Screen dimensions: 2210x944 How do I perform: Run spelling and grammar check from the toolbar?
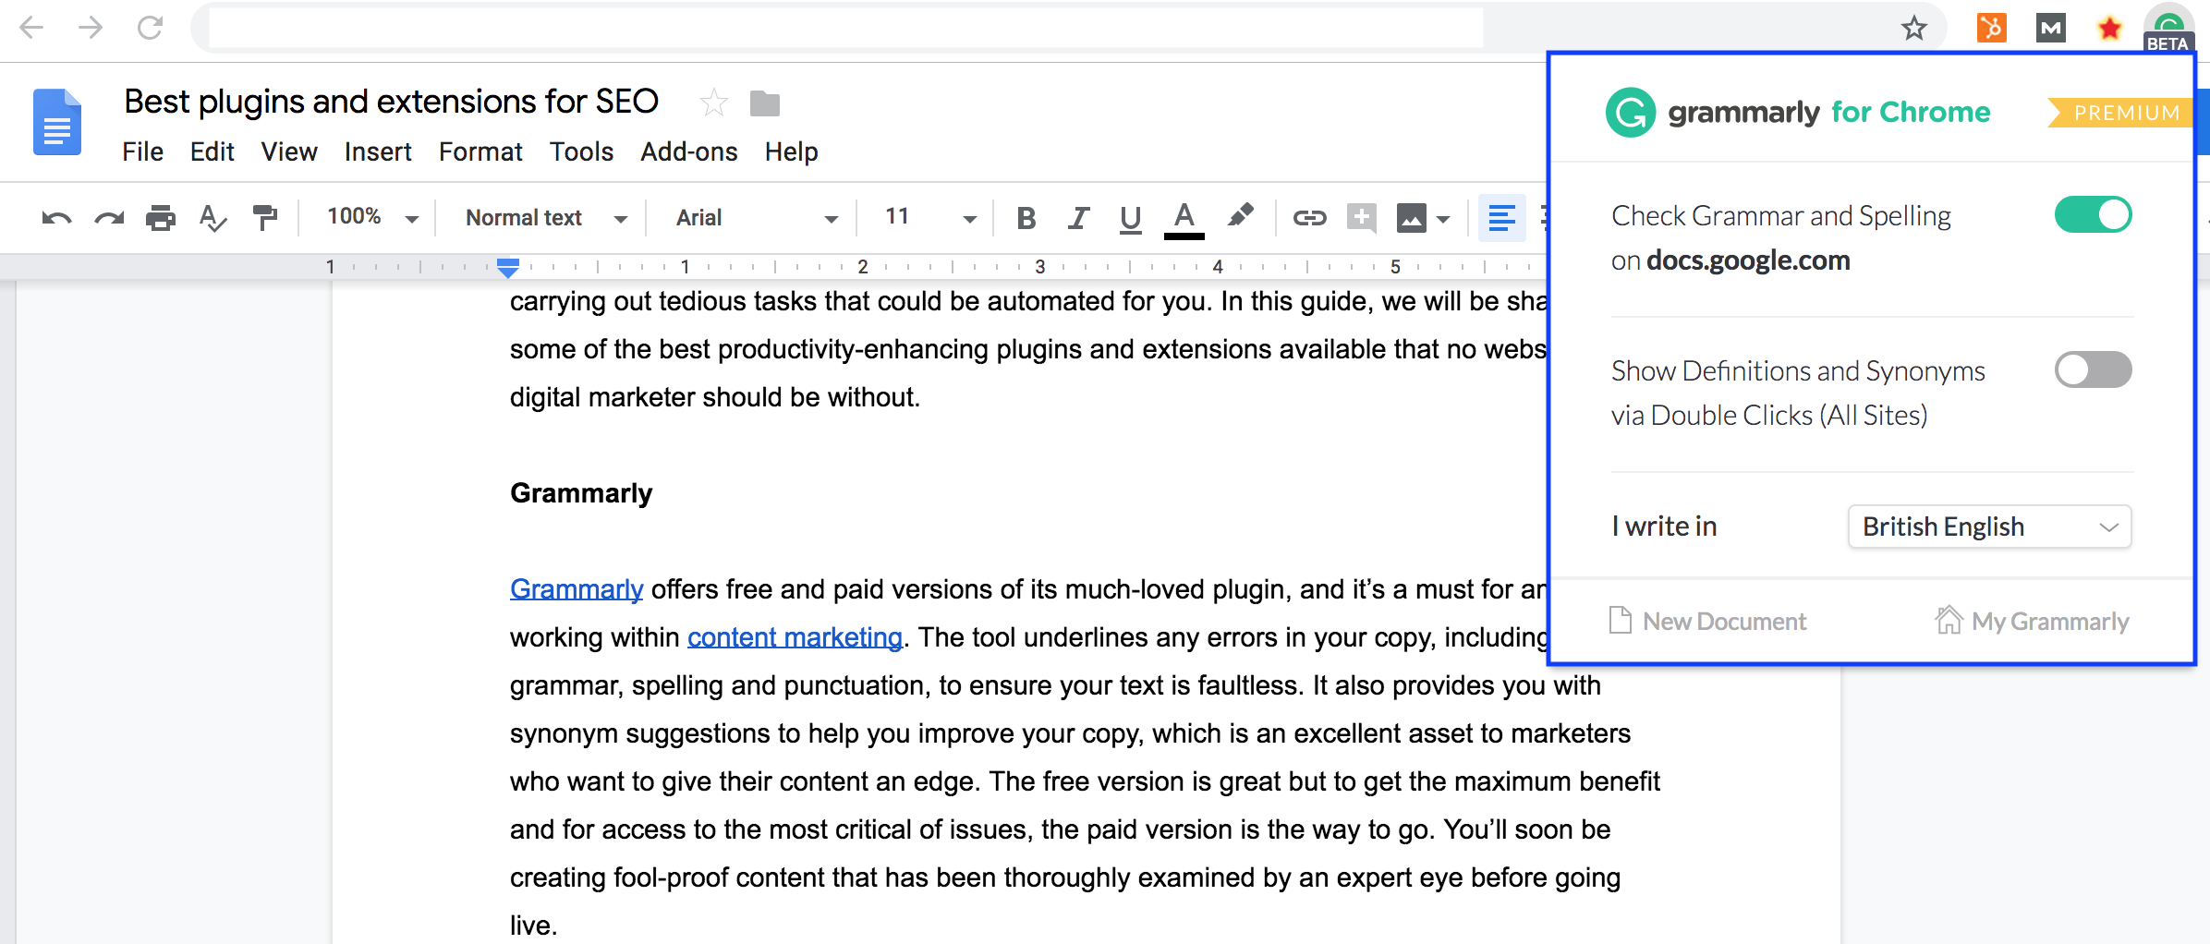click(213, 218)
